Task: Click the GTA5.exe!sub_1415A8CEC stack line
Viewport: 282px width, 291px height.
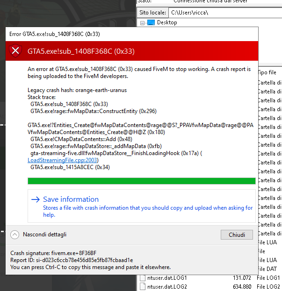Action: (x=70, y=167)
